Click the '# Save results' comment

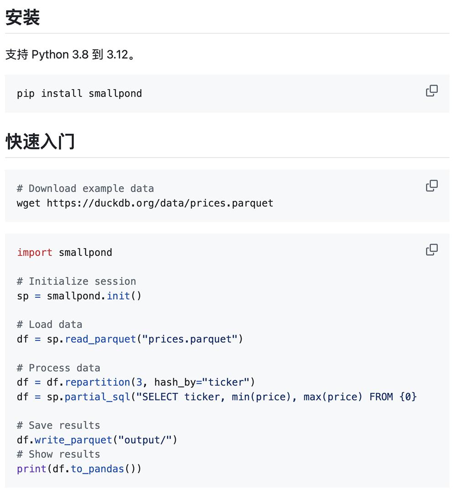58,425
